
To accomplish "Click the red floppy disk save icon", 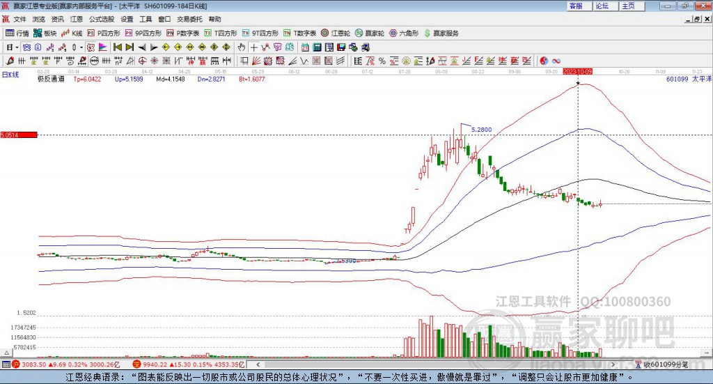I will pos(341,47).
